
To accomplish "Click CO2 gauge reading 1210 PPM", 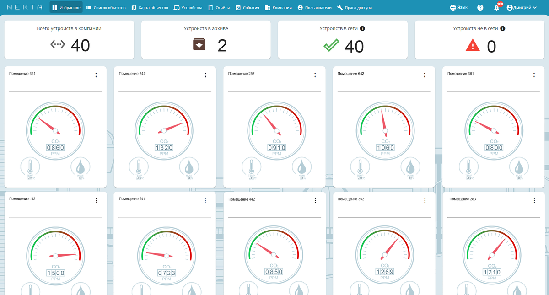I will coord(492,255).
